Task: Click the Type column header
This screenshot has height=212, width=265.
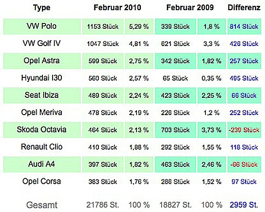Action: tap(42, 8)
